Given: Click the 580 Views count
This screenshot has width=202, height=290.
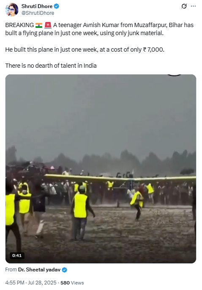Looking at the screenshot, I should [72, 283].
